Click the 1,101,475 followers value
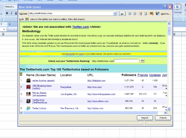This screenshot has width=186, height=138. [129, 87]
